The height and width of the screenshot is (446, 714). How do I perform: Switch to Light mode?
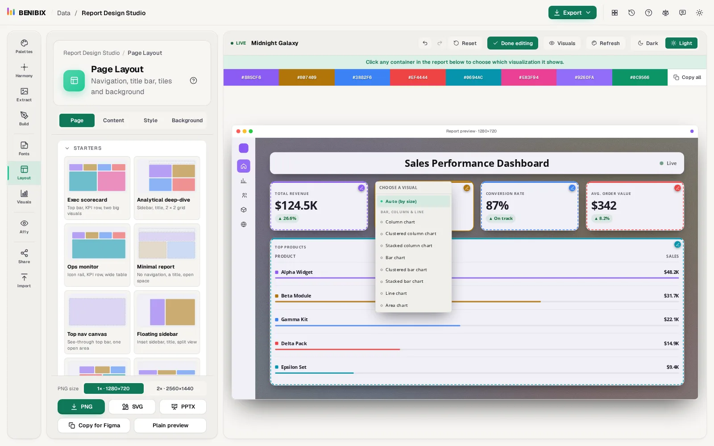681,43
